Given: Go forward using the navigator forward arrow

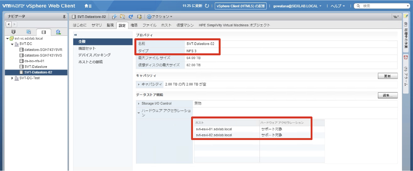Looking at the screenshot, I should (x=14, y=24).
